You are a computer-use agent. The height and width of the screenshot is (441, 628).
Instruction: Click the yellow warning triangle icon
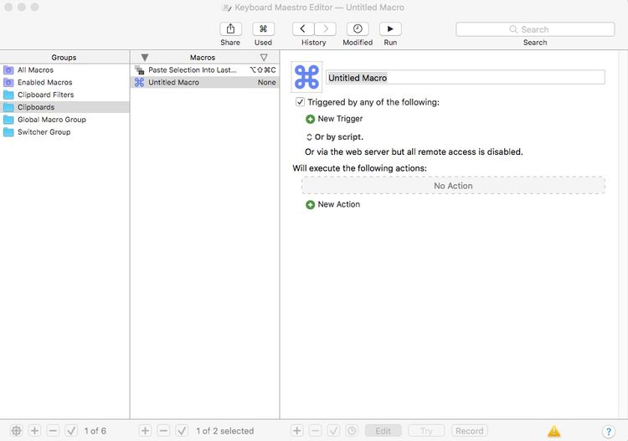coord(554,431)
